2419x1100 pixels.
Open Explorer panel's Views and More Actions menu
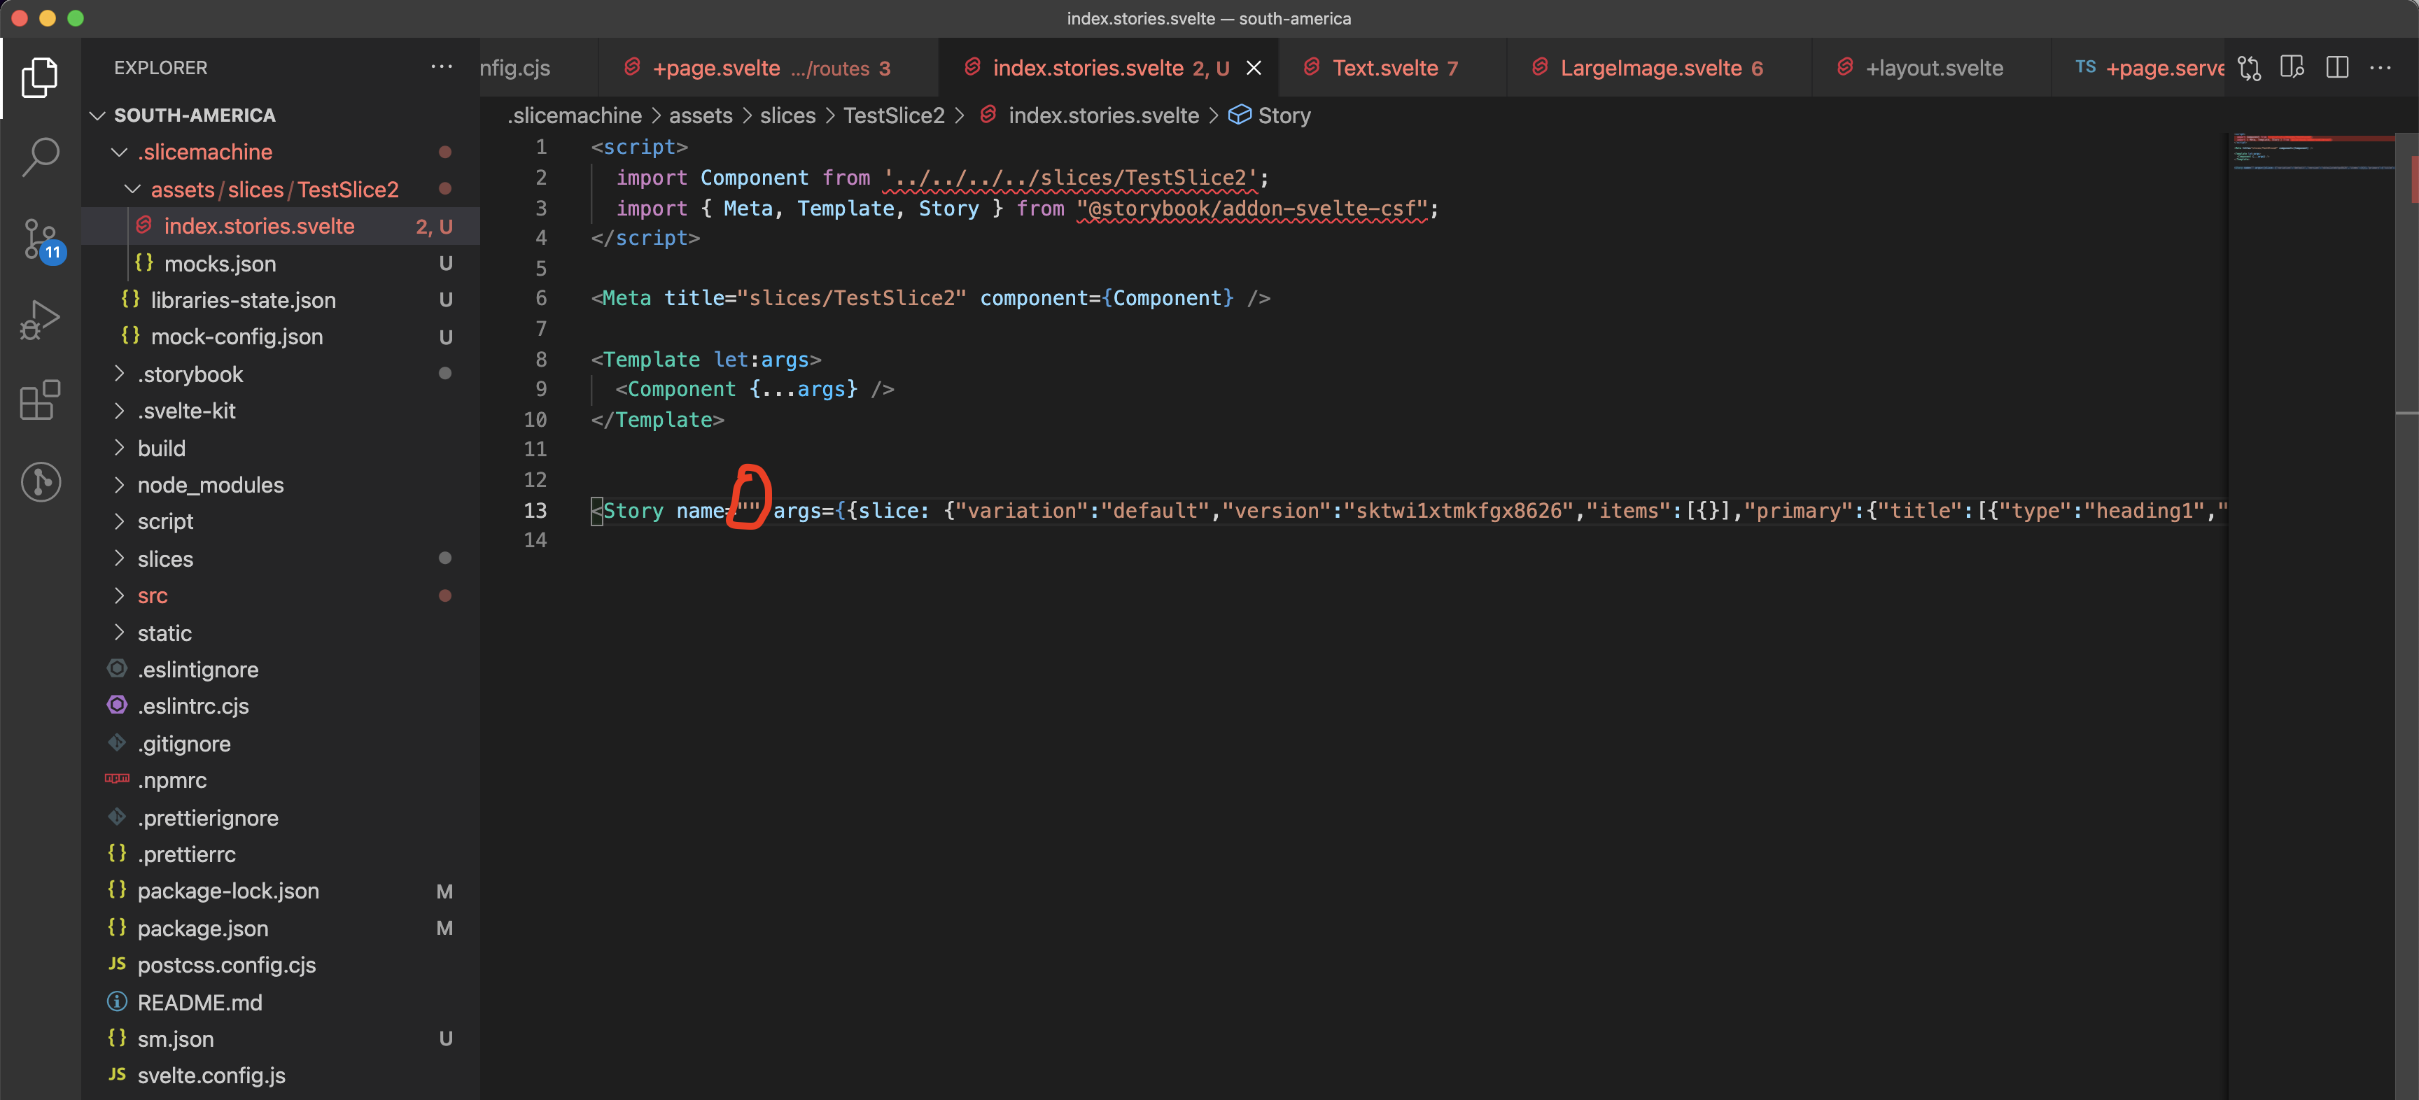(x=442, y=66)
